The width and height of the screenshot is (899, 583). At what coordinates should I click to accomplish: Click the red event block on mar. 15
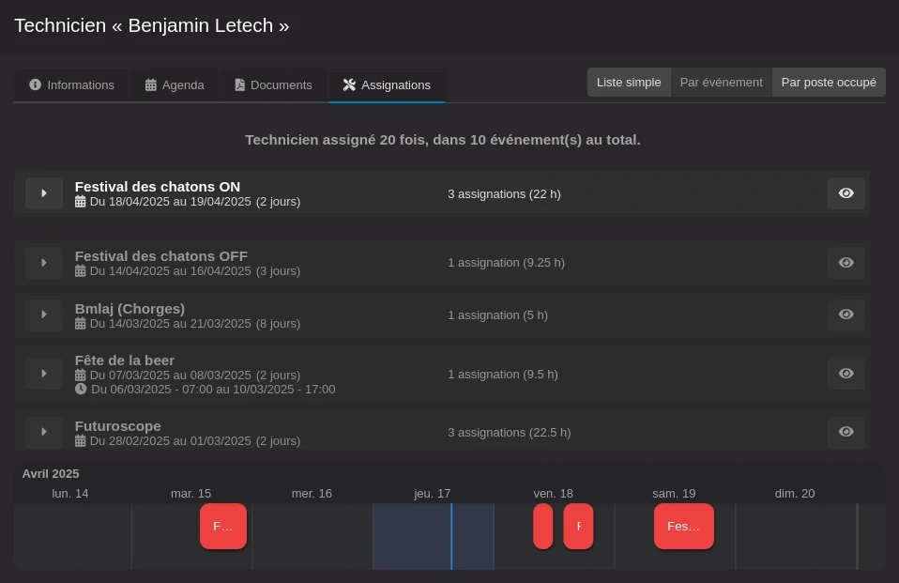coord(223,527)
